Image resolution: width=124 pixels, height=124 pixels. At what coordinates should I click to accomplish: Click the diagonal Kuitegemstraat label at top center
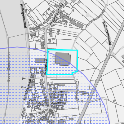click(56, 14)
